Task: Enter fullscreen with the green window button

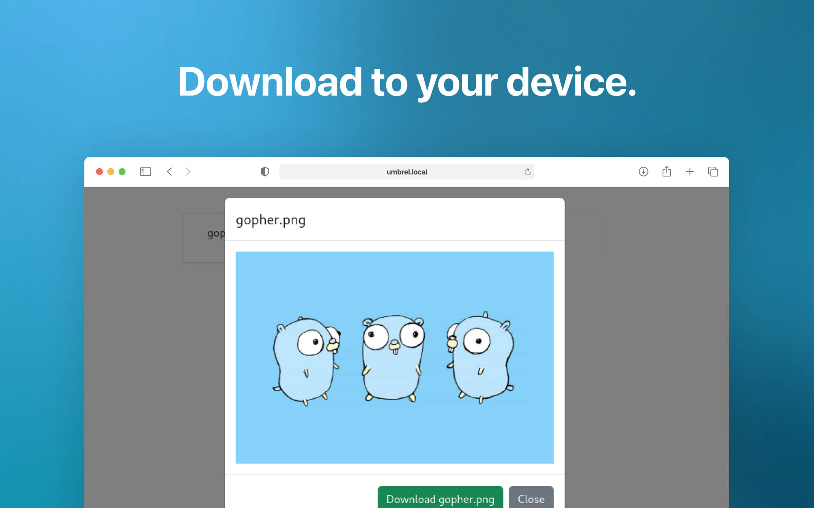Action: (122, 172)
